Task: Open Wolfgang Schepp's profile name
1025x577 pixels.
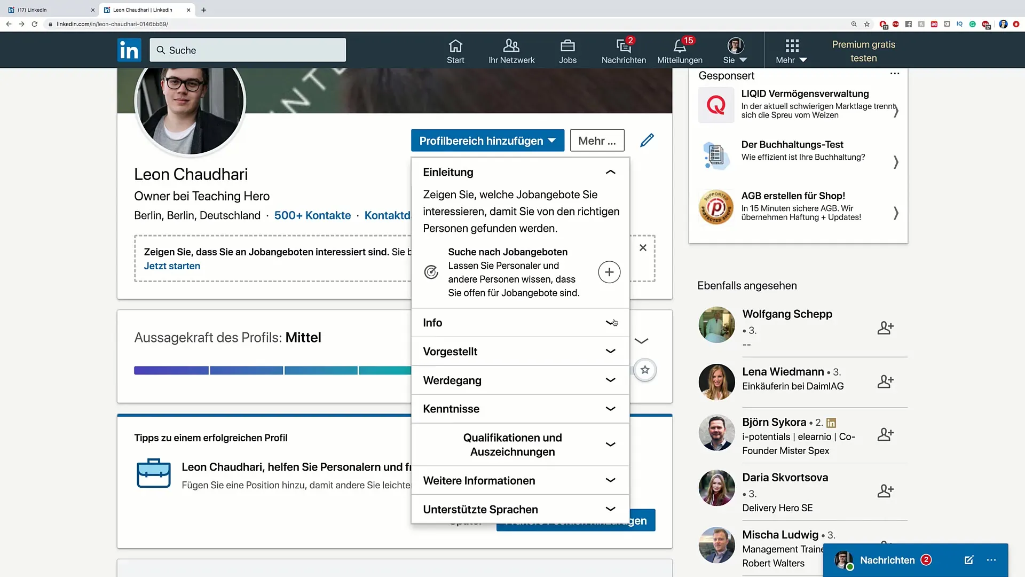Action: coord(787,314)
